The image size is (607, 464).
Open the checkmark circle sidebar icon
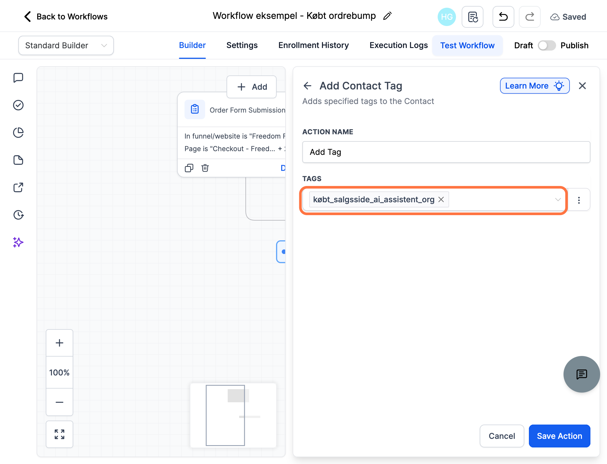[18, 105]
